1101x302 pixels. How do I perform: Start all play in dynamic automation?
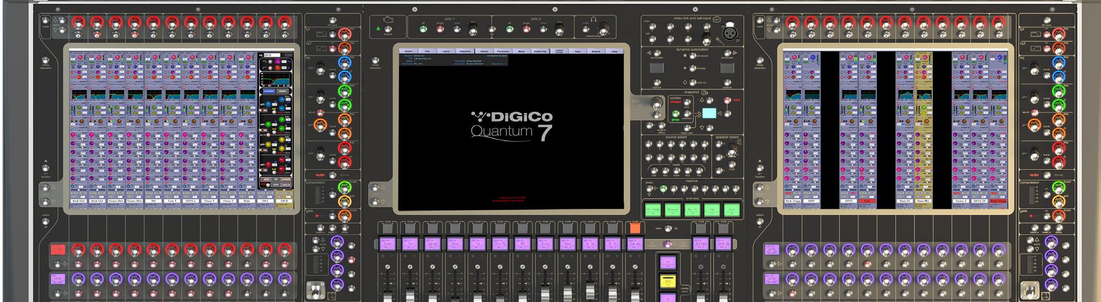click(x=692, y=68)
